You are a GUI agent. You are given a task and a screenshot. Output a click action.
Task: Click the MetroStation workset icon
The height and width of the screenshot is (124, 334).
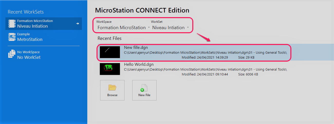pos(12,37)
